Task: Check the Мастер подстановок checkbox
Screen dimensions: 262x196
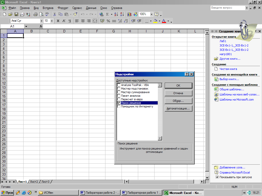Action: (x=119, y=89)
